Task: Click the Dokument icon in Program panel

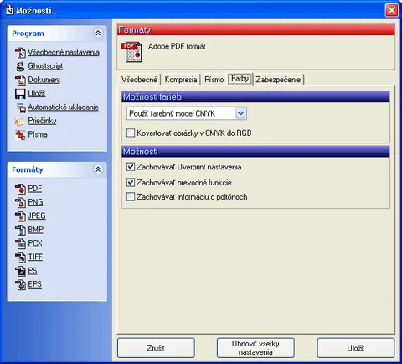Action: coord(20,80)
